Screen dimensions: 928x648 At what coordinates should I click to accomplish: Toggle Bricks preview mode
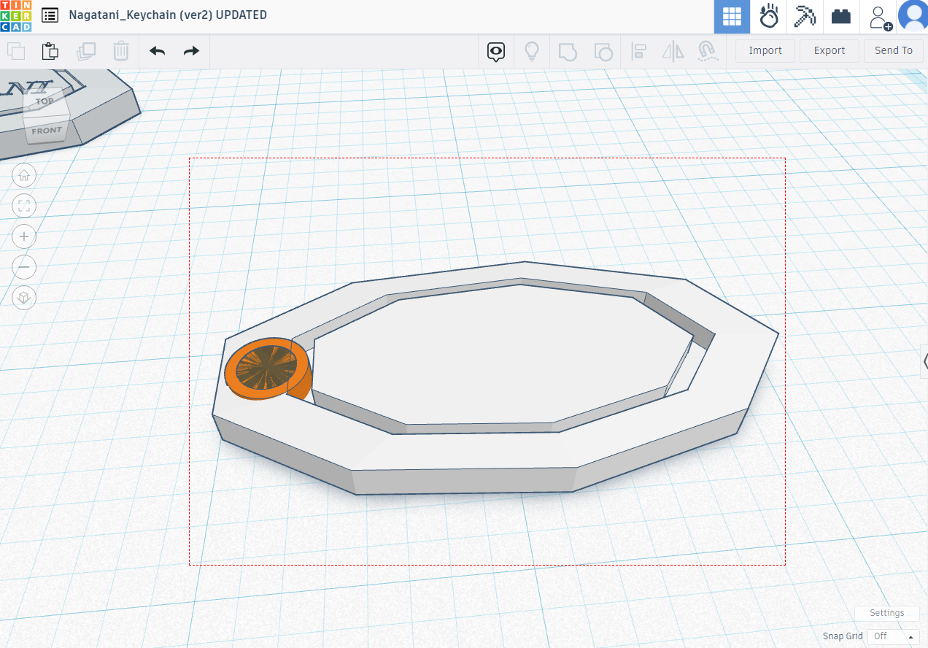pyautogui.click(x=840, y=15)
